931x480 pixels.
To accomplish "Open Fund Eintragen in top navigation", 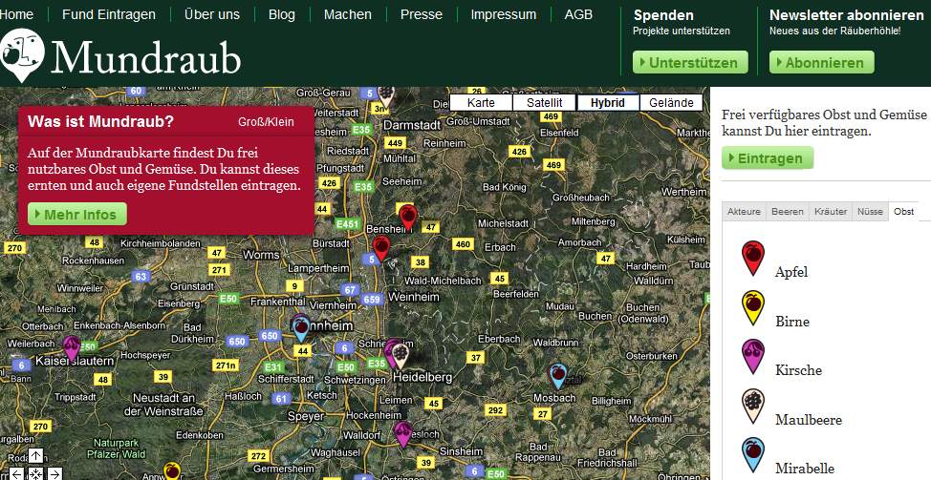I will pyautogui.click(x=109, y=14).
